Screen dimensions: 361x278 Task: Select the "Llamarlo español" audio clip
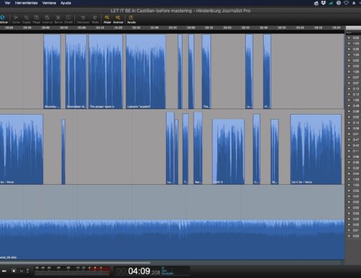coord(146,72)
